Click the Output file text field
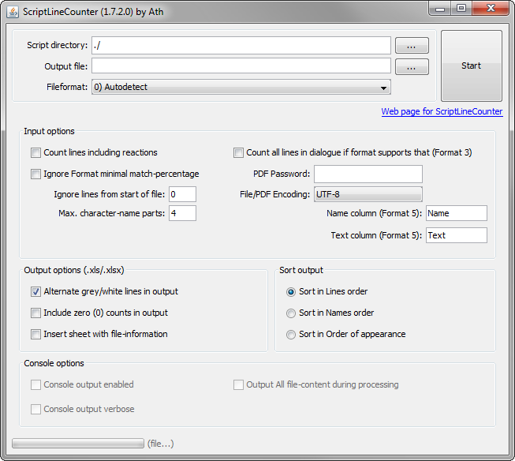 click(241, 66)
